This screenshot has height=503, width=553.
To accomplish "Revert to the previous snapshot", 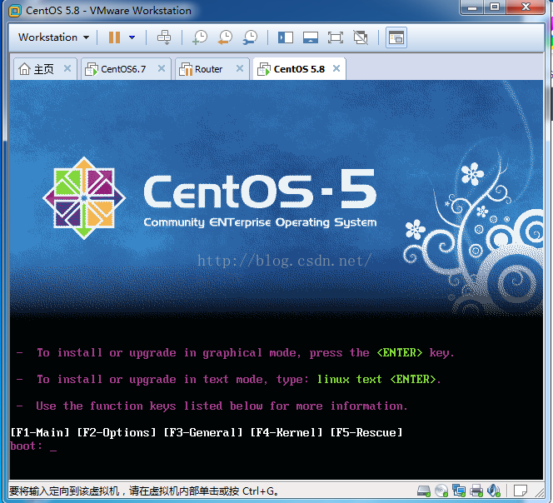I will [x=225, y=37].
